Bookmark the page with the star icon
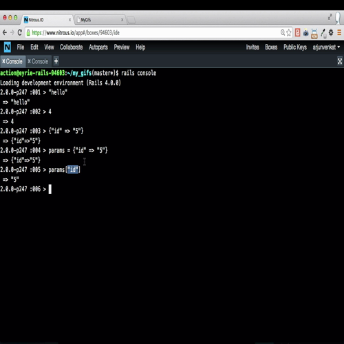Screen dimensions: 344x344 point(289,32)
